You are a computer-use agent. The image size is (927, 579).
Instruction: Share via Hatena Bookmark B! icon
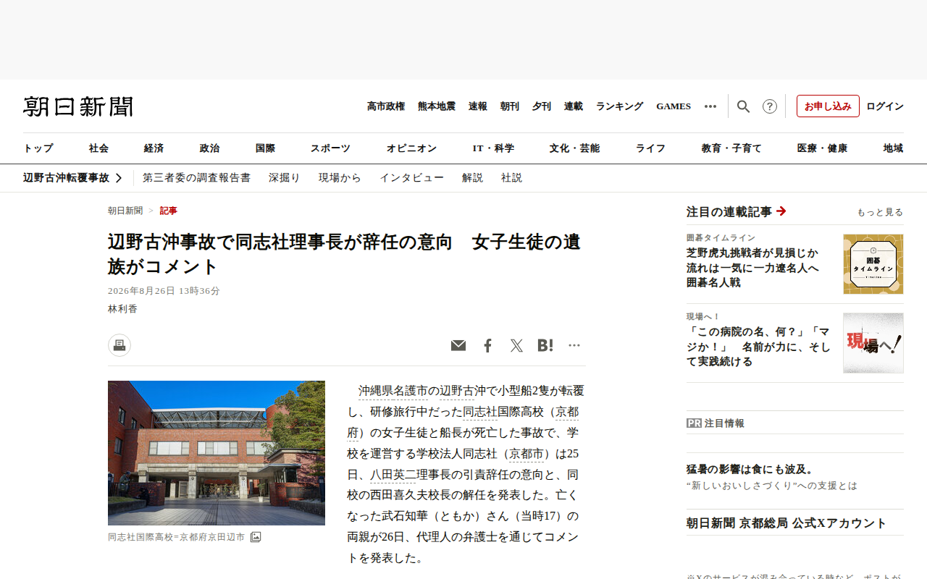click(x=545, y=346)
